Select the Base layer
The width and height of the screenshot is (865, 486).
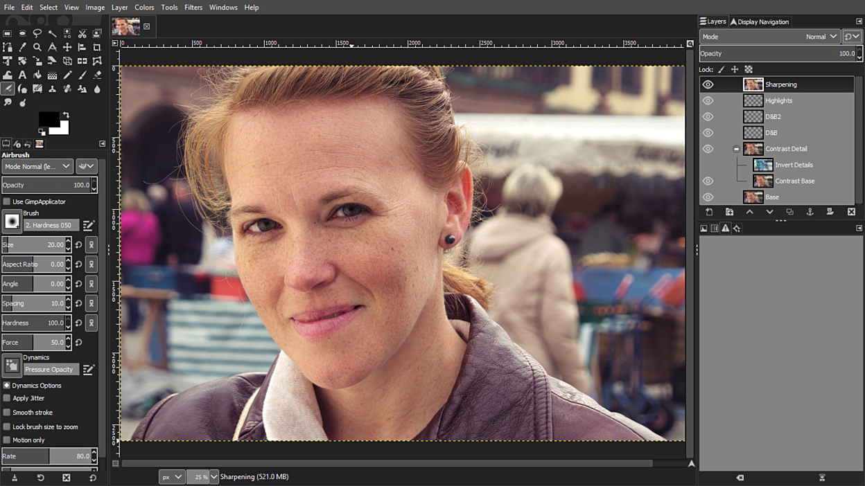click(771, 197)
